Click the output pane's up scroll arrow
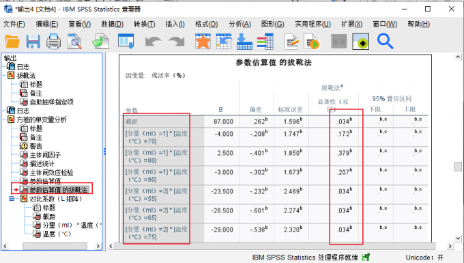Screen dimensions: 464x263 458,57
